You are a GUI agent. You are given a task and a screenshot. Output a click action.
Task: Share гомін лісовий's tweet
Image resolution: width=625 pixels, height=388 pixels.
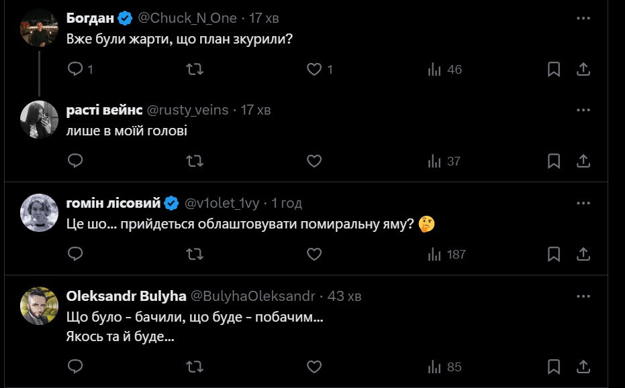pos(583,254)
